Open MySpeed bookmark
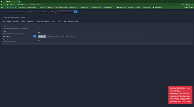The width and height of the screenshot is (194, 107). point(49,8)
